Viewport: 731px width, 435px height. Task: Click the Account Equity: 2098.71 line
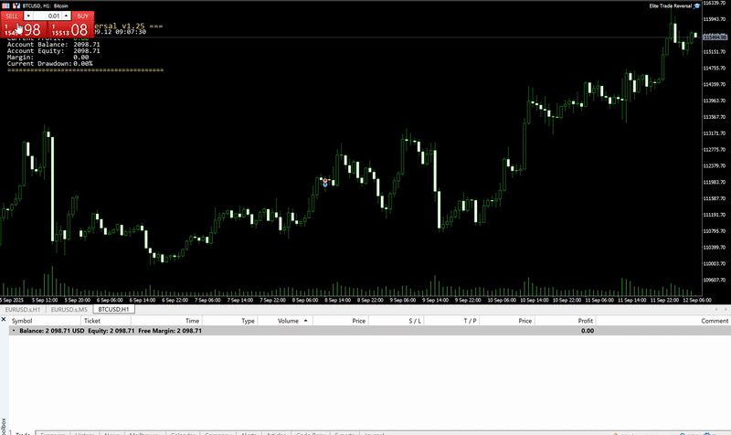(54, 51)
